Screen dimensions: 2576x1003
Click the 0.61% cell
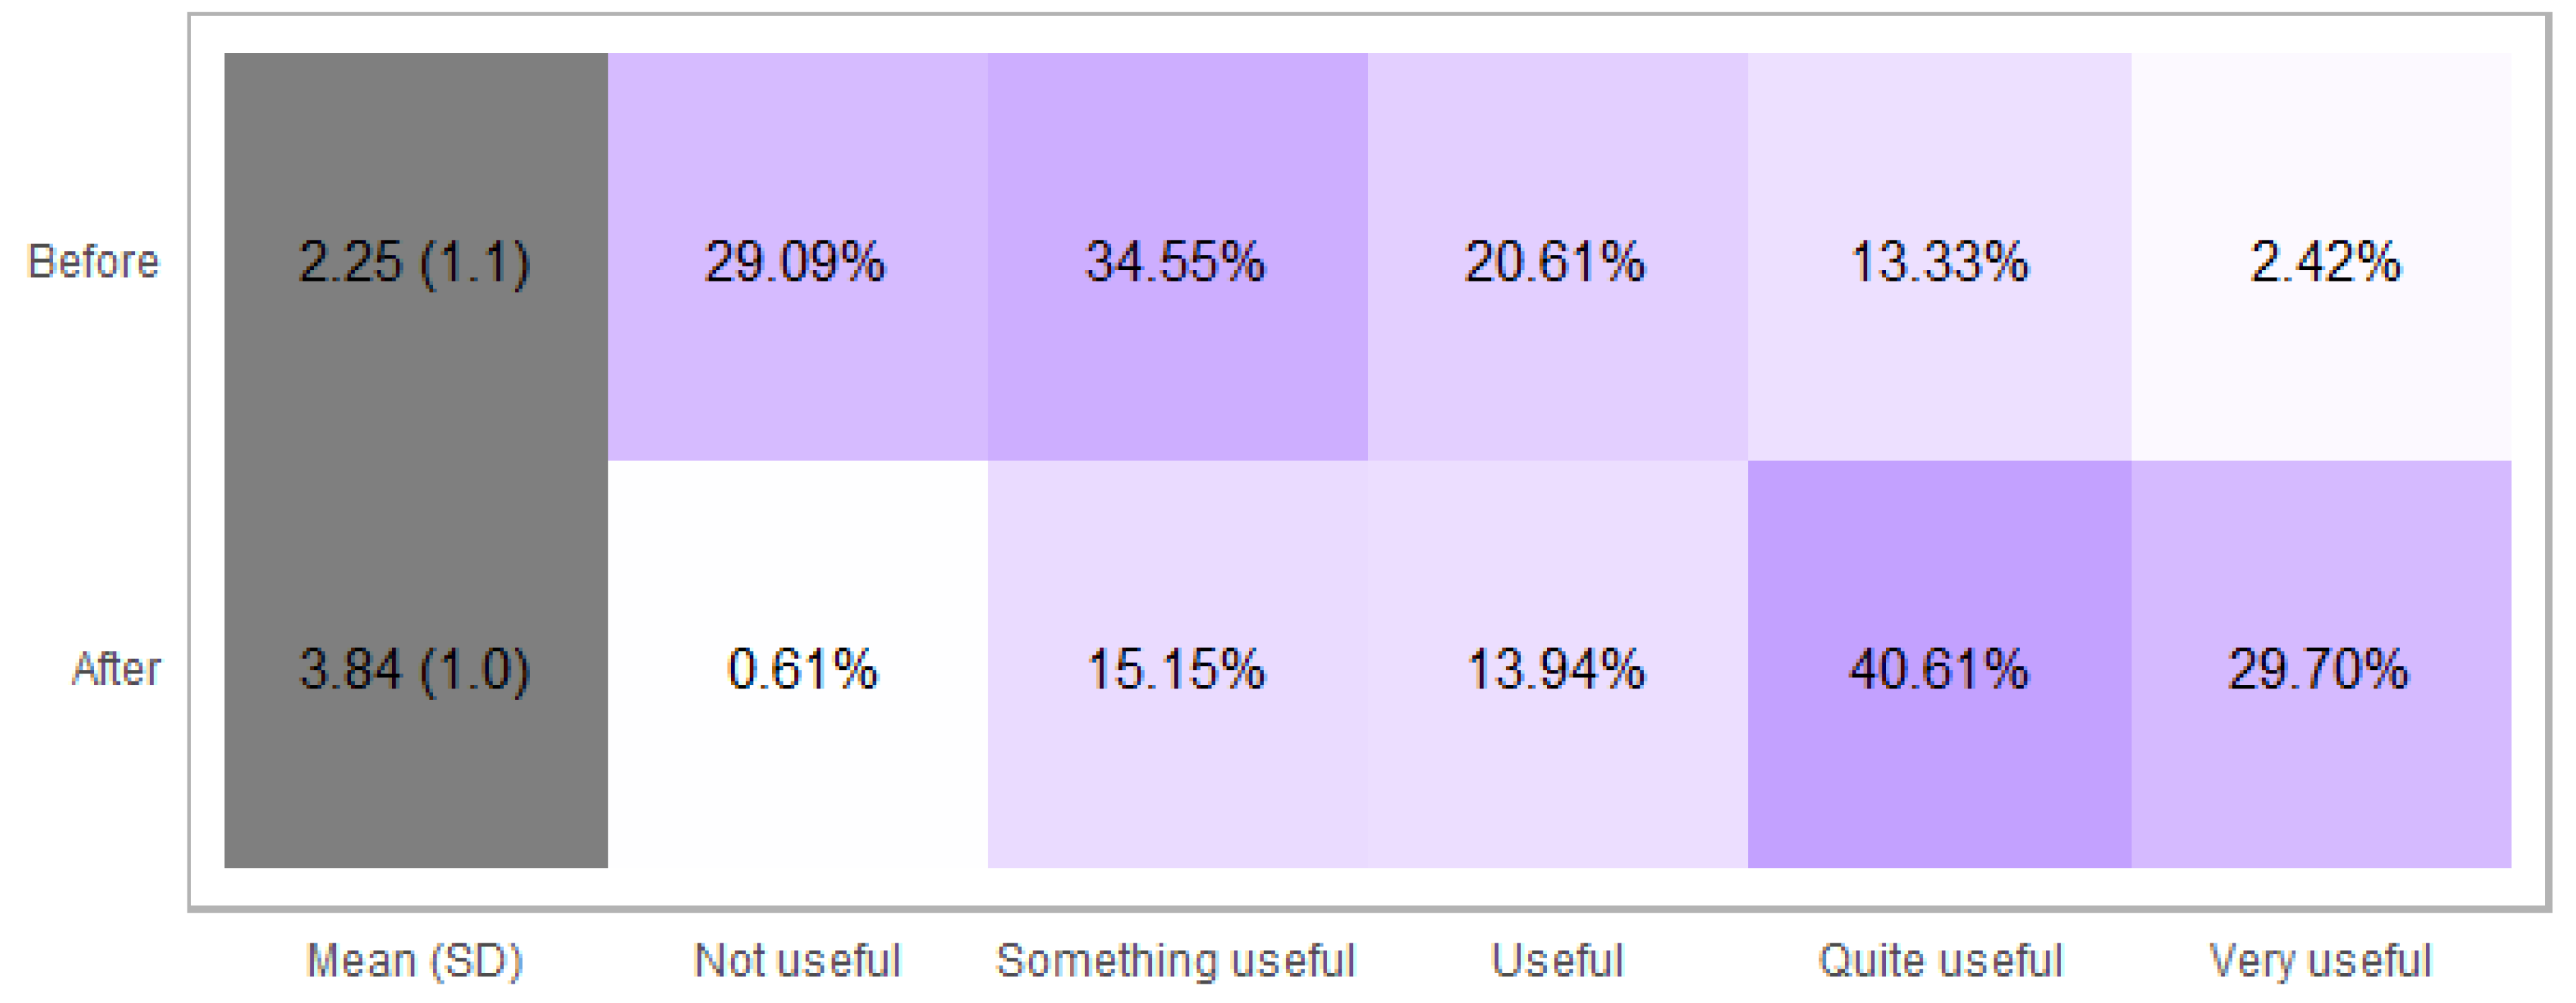tap(801, 669)
